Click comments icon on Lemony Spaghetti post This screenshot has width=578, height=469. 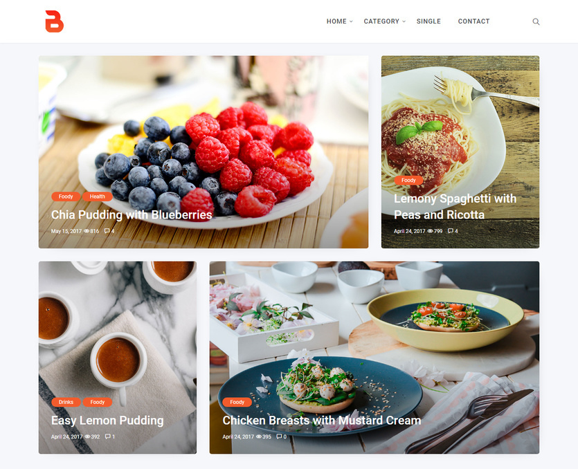[451, 231]
